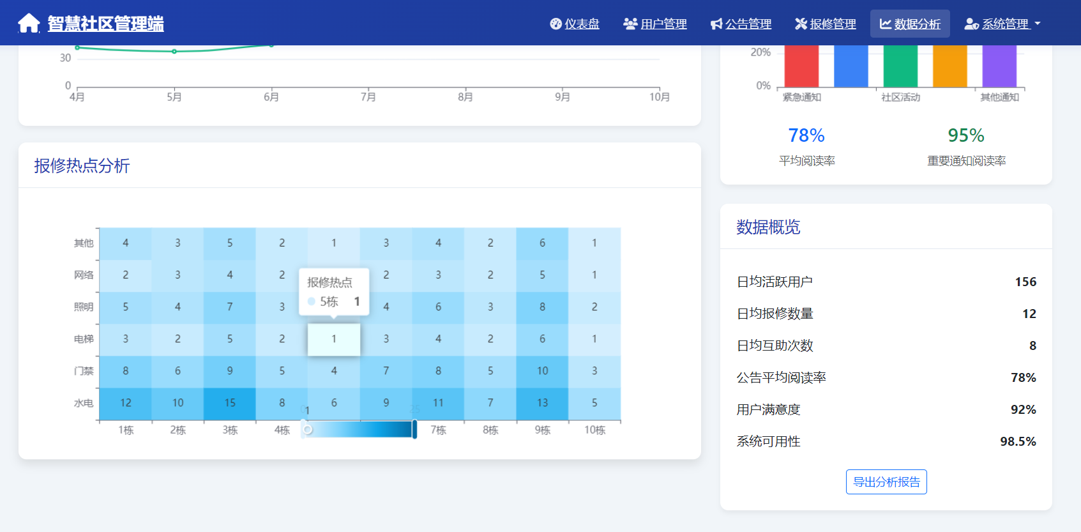Click the red 紧急通知 bar

[x=801, y=66]
